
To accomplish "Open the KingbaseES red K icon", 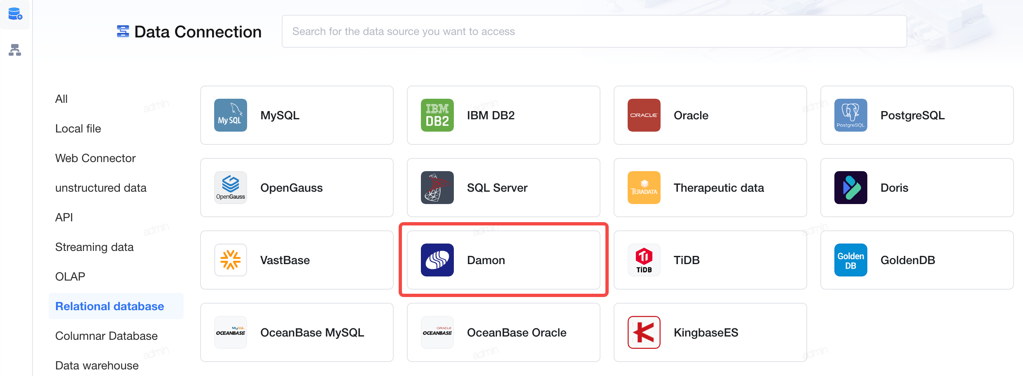I will [x=644, y=332].
